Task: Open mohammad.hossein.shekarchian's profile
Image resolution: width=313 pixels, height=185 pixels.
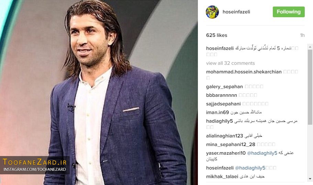Action: pos(244,72)
